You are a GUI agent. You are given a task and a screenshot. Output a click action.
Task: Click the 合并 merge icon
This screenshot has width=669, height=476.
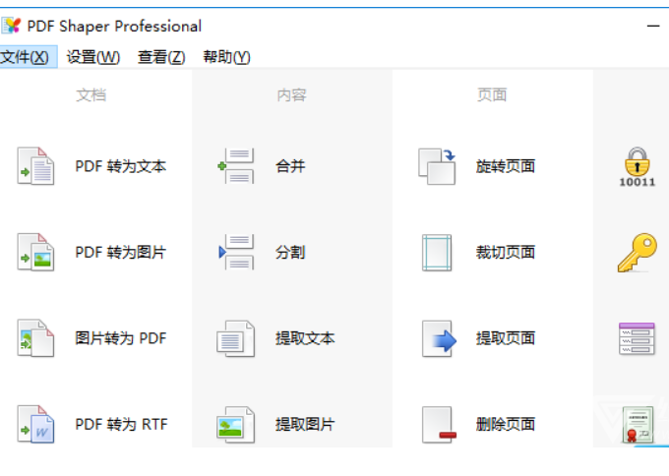(x=236, y=166)
